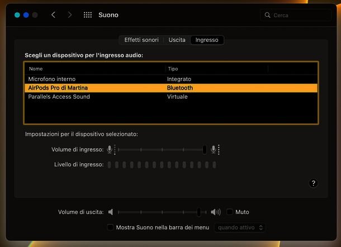
Task: Toggle Mostra Suono nella barra dei menu checkbox
Action: click(x=110, y=227)
